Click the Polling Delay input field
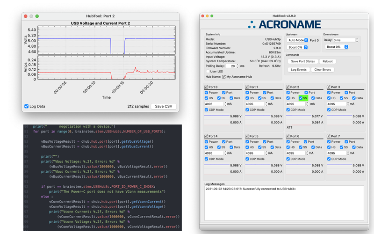The width and height of the screenshot is (374, 234). (231, 66)
